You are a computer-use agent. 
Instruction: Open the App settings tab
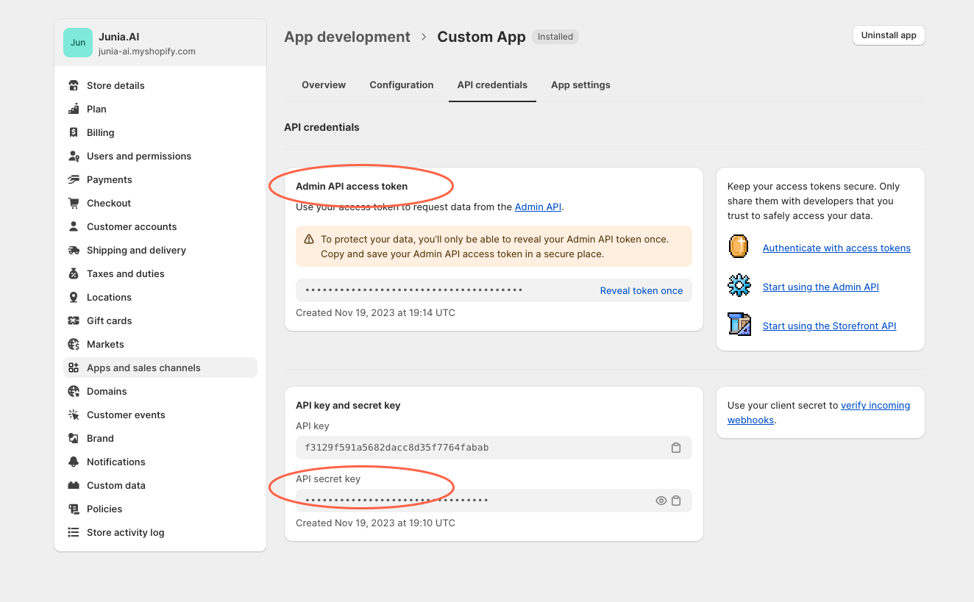coord(580,85)
